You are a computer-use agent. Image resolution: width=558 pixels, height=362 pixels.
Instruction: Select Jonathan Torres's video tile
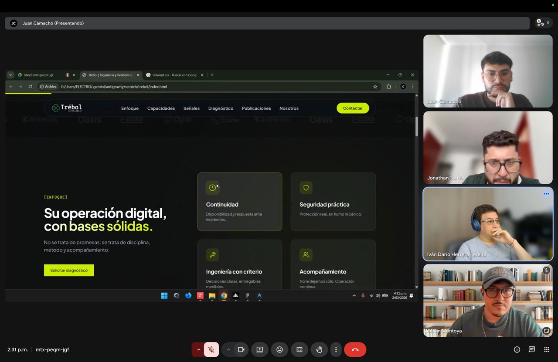click(x=488, y=147)
